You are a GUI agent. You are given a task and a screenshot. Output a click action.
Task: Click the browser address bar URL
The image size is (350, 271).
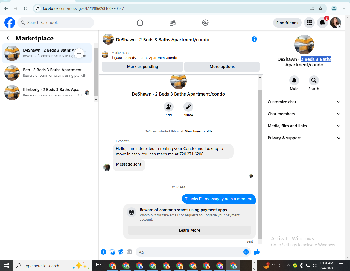point(83,8)
